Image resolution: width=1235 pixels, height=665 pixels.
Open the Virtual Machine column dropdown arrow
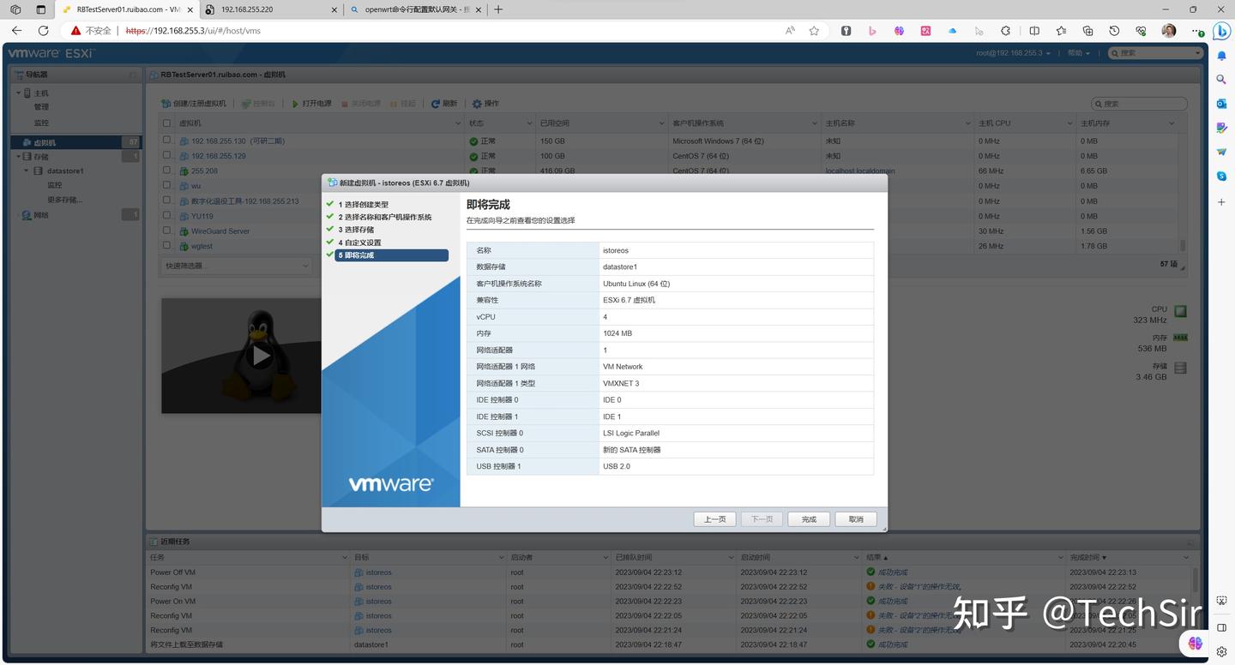(x=458, y=123)
